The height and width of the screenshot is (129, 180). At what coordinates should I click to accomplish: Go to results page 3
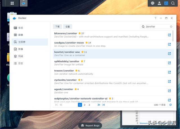(x=89, y=105)
